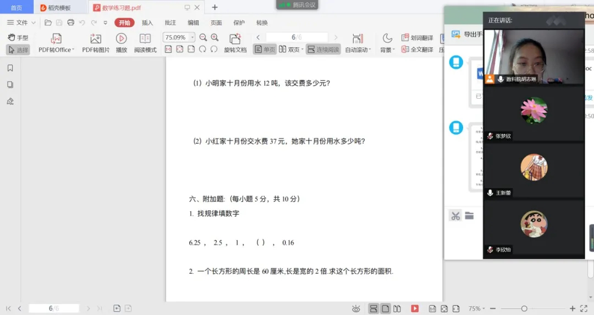Viewport: 594px width, 315px height.
Task: Open the 插入 (Insert) ribbon tab
Action: pyautogui.click(x=147, y=23)
